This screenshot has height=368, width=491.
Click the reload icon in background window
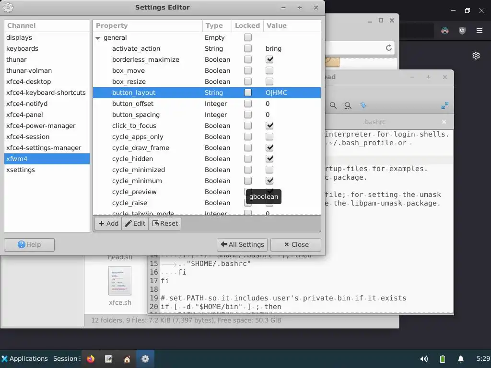388,48
